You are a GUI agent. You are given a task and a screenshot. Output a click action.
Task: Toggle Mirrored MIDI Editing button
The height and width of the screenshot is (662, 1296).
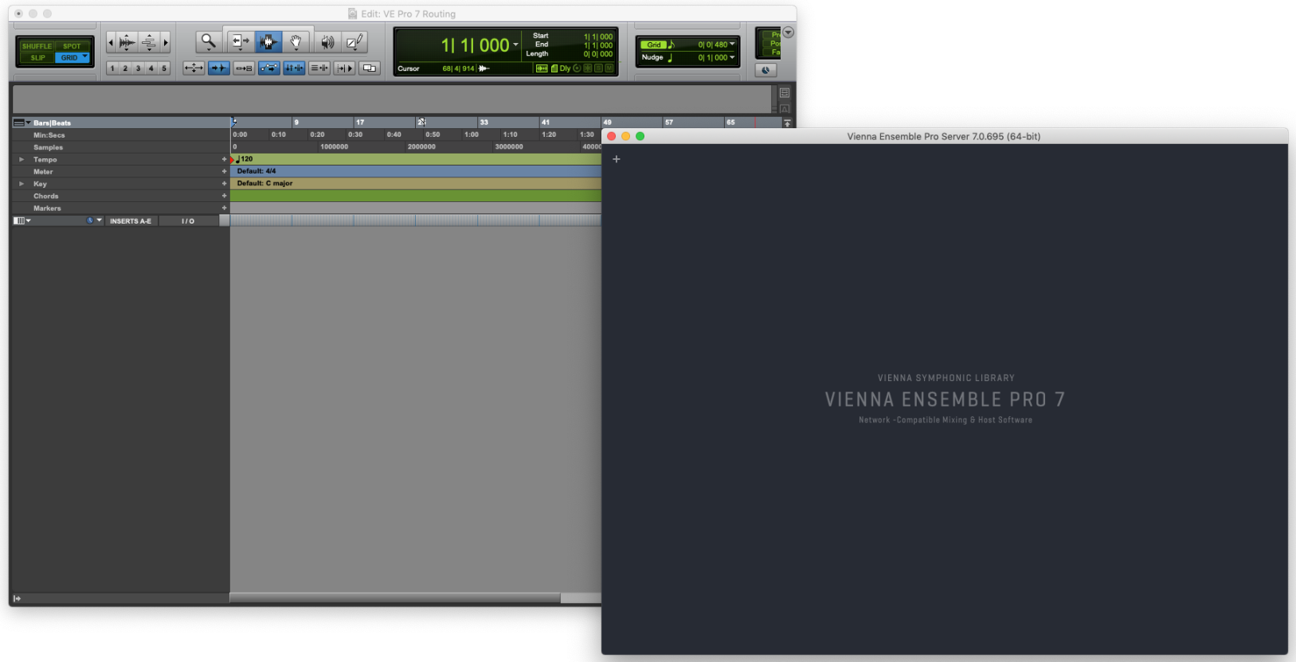pyautogui.click(x=244, y=68)
